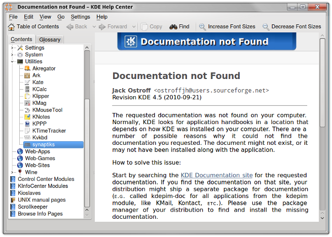
Task: Click the tree scrollbar up arrow at top
Action: click(87, 48)
